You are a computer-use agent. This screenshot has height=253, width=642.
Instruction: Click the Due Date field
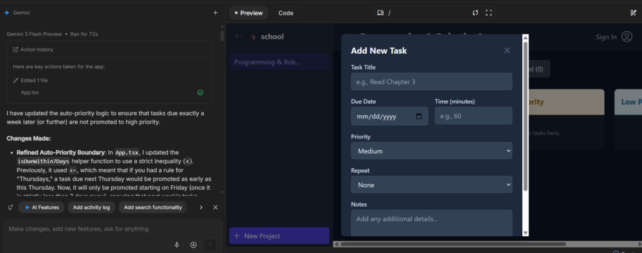[390, 116]
